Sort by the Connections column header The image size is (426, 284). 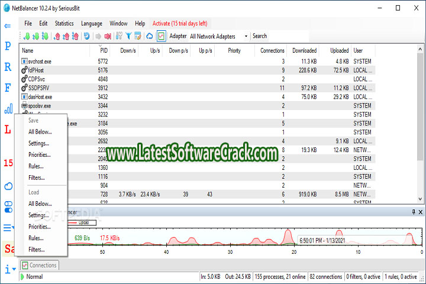271,50
